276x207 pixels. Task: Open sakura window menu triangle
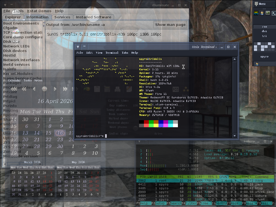(139, 141)
